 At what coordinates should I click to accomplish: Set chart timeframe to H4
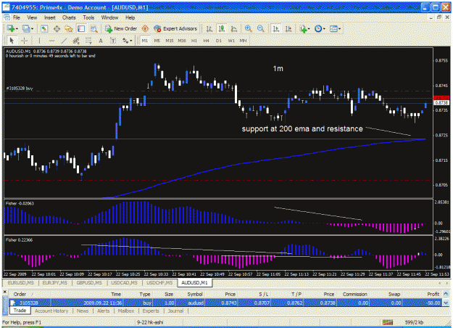coord(206,41)
